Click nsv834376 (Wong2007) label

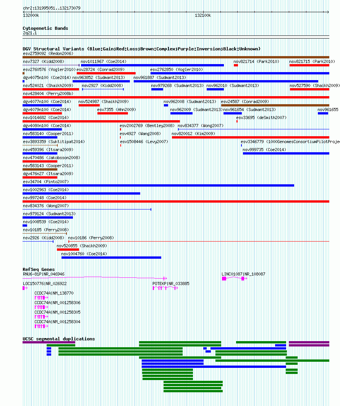(x=46, y=206)
